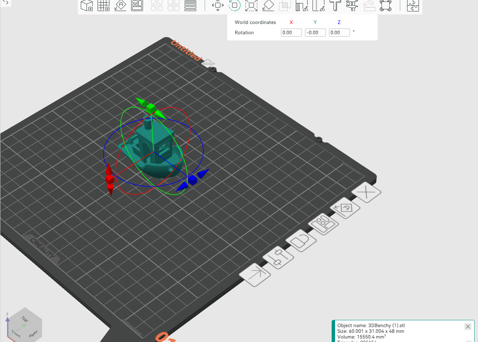
Task: Open the Variable layer height tool
Action: (x=190, y=5)
